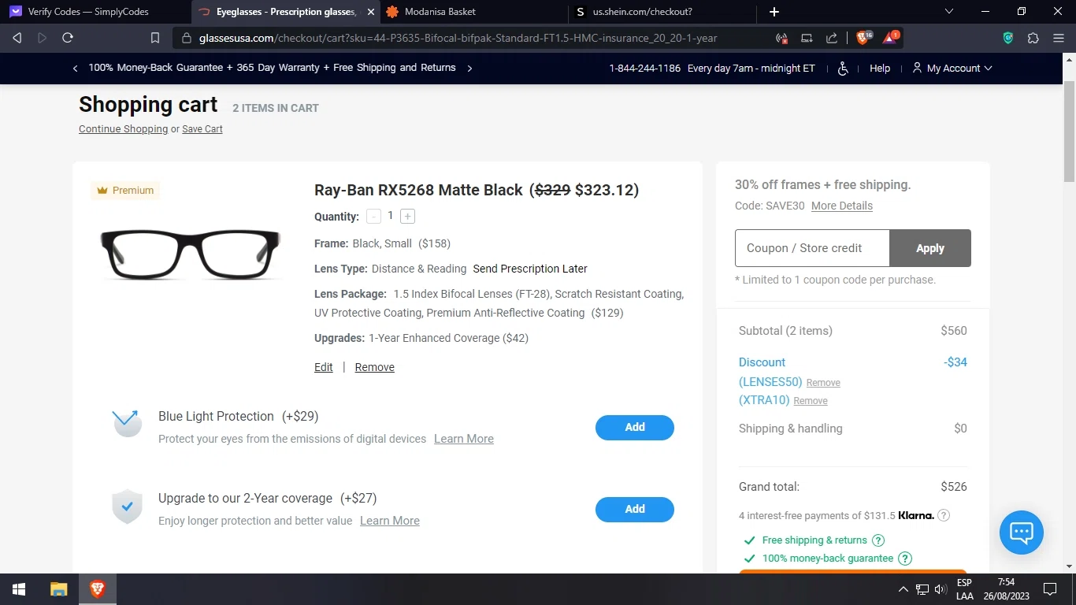Reload the page with the refresh icon
1076x605 pixels.
point(68,38)
